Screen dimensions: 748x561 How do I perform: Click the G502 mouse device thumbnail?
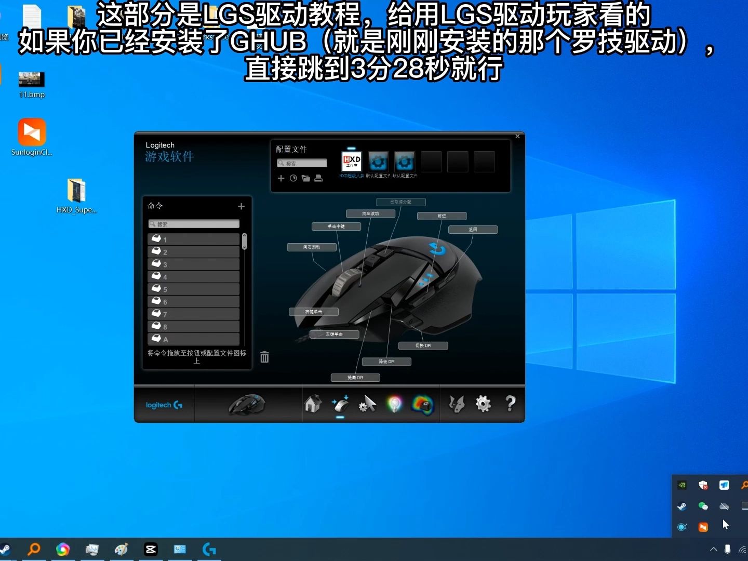247,404
